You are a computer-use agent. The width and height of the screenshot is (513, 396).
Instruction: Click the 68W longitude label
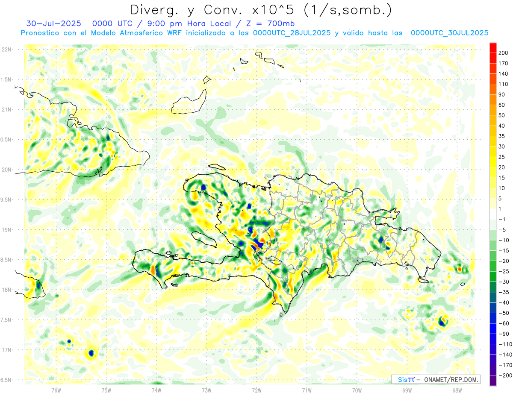tap(457, 390)
